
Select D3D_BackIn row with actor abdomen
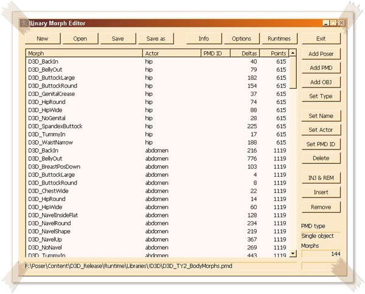[x=158, y=151]
